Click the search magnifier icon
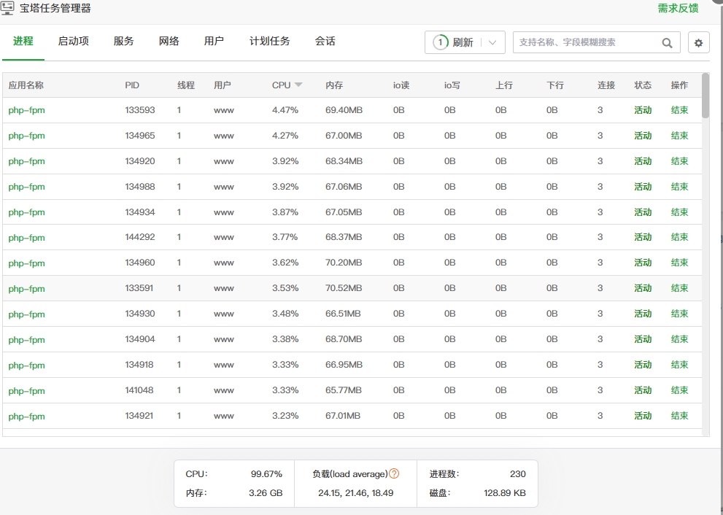Viewport: 723px width, 515px height. [x=667, y=43]
